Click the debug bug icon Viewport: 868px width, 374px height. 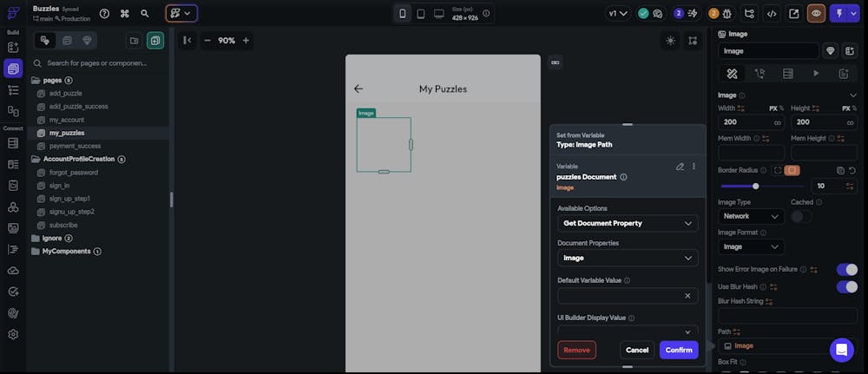tap(727, 14)
